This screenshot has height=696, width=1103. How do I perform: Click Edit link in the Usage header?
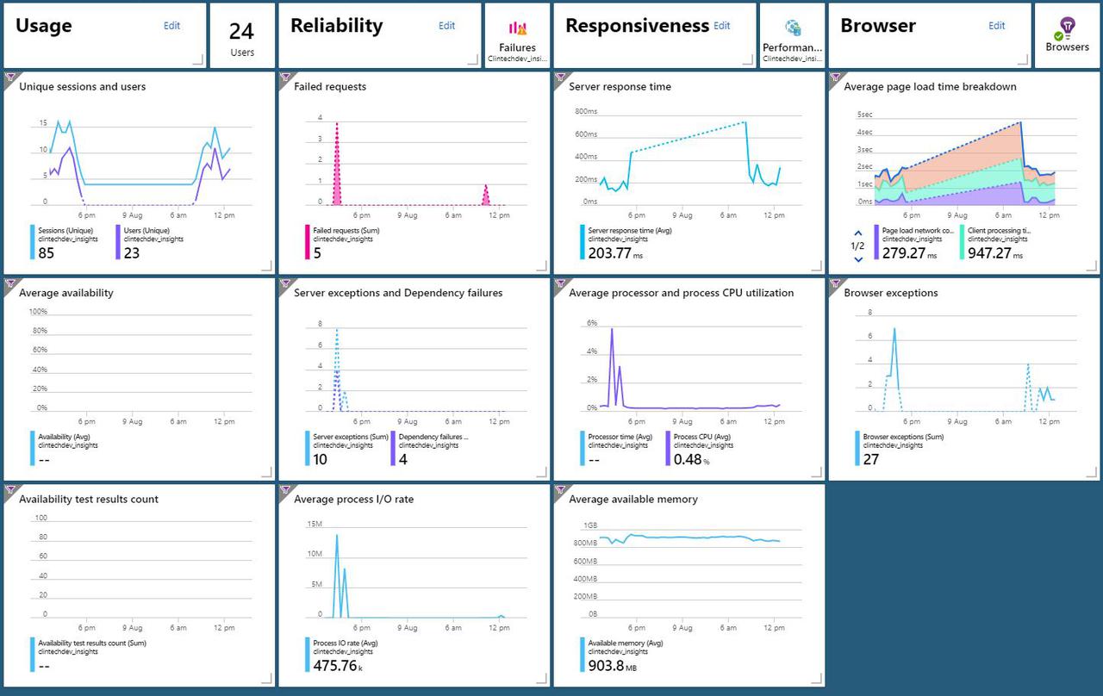click(x=172, y=26)
